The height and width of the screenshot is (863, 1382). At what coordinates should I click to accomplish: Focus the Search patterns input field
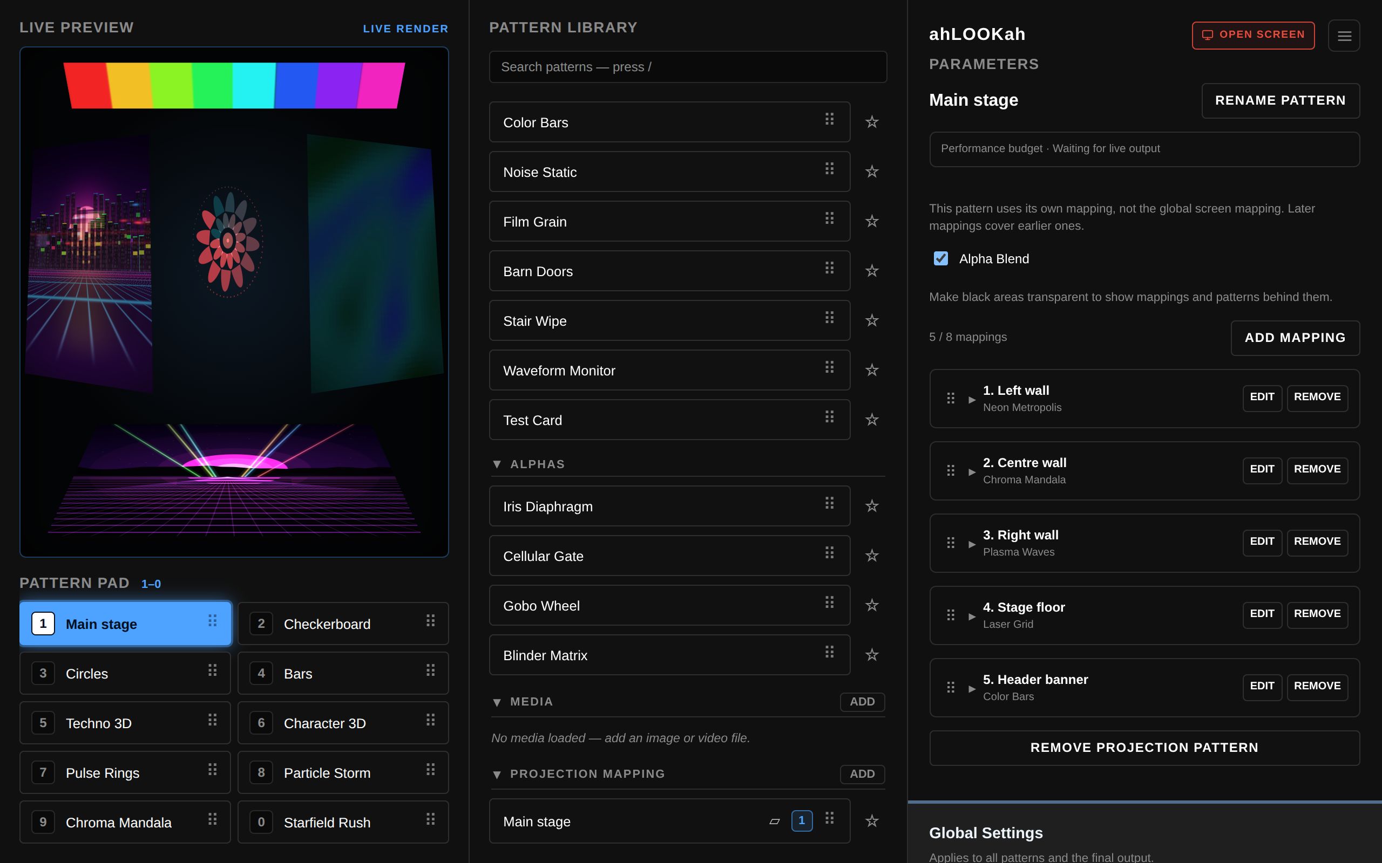coord(688,67)
